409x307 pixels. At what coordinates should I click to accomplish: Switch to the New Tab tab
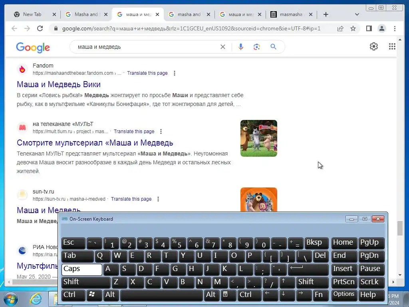[32, 14]
